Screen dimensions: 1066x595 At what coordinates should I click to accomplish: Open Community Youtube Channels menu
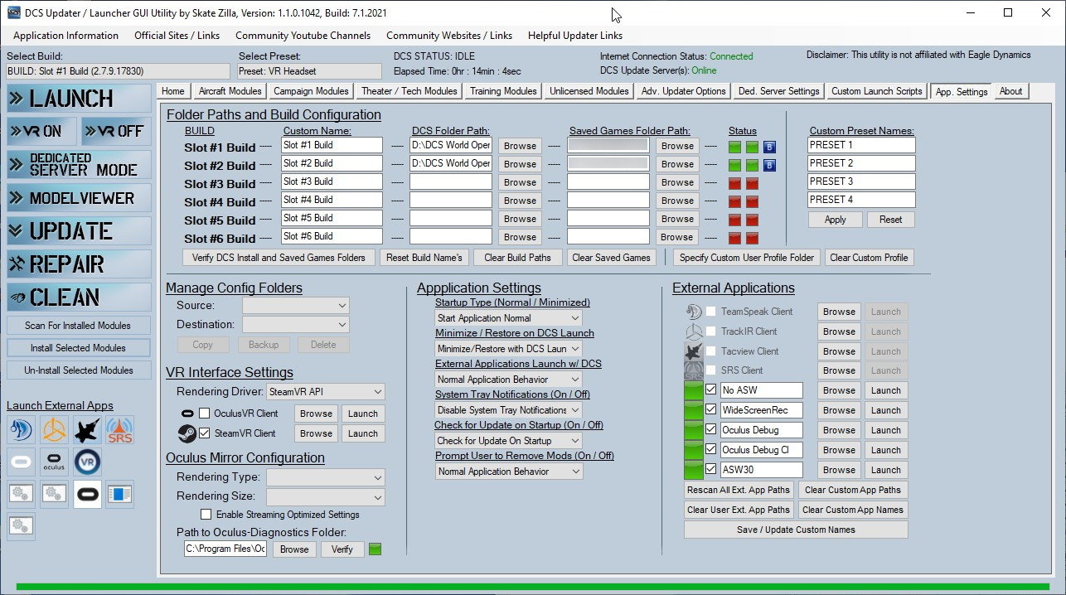tap(303, 36)
